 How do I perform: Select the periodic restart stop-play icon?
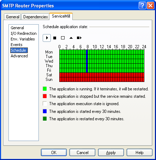[x=79, y=38]
